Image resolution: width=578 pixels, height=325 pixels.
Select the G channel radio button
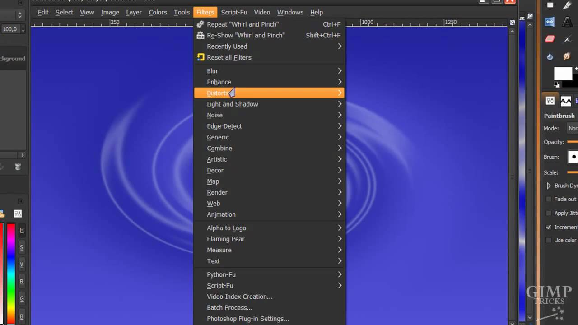(22, 299)
